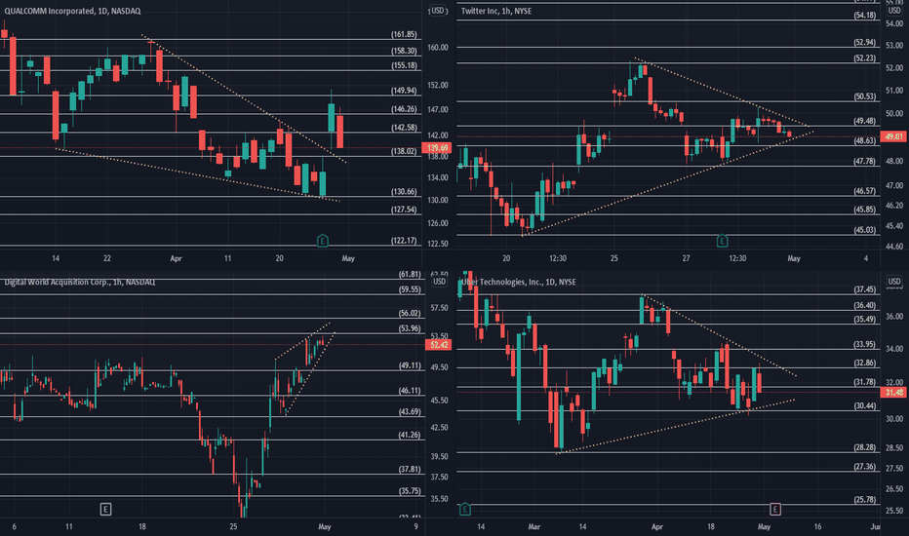Select the (146.26) level label

point(404,109)
